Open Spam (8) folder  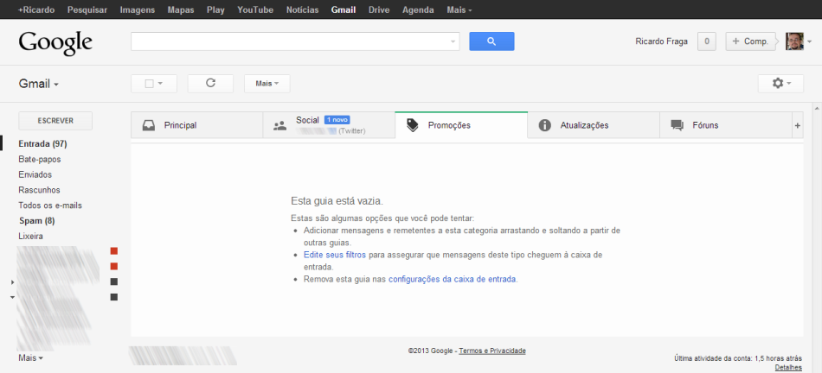36,221
